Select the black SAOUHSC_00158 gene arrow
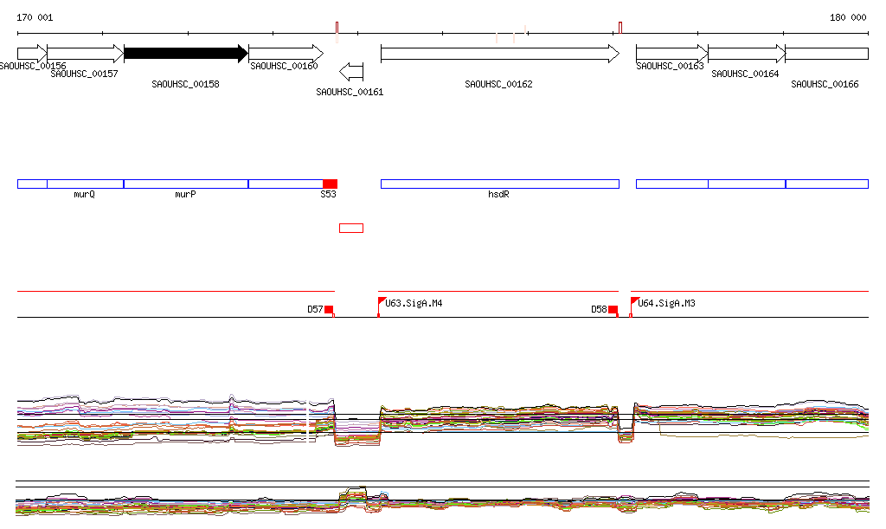The width and height of the screenshot is (886, 529). [186, 54]
